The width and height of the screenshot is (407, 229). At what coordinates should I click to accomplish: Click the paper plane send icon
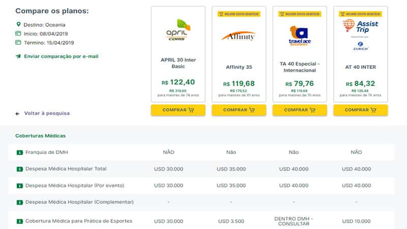tap(18, 56)
